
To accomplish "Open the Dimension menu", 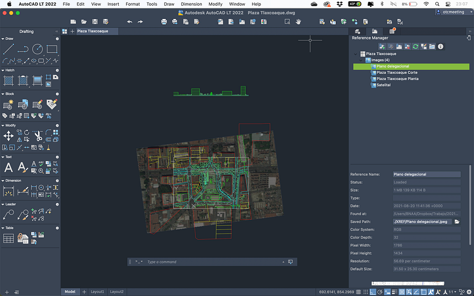I will click(x=191, y=4).
